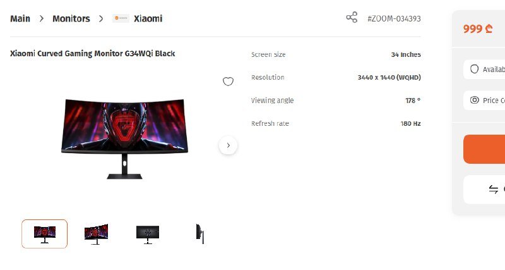The image size is (505, 270).
Task: Select second angled monitor thumbnail
Action: pos(96,234)
